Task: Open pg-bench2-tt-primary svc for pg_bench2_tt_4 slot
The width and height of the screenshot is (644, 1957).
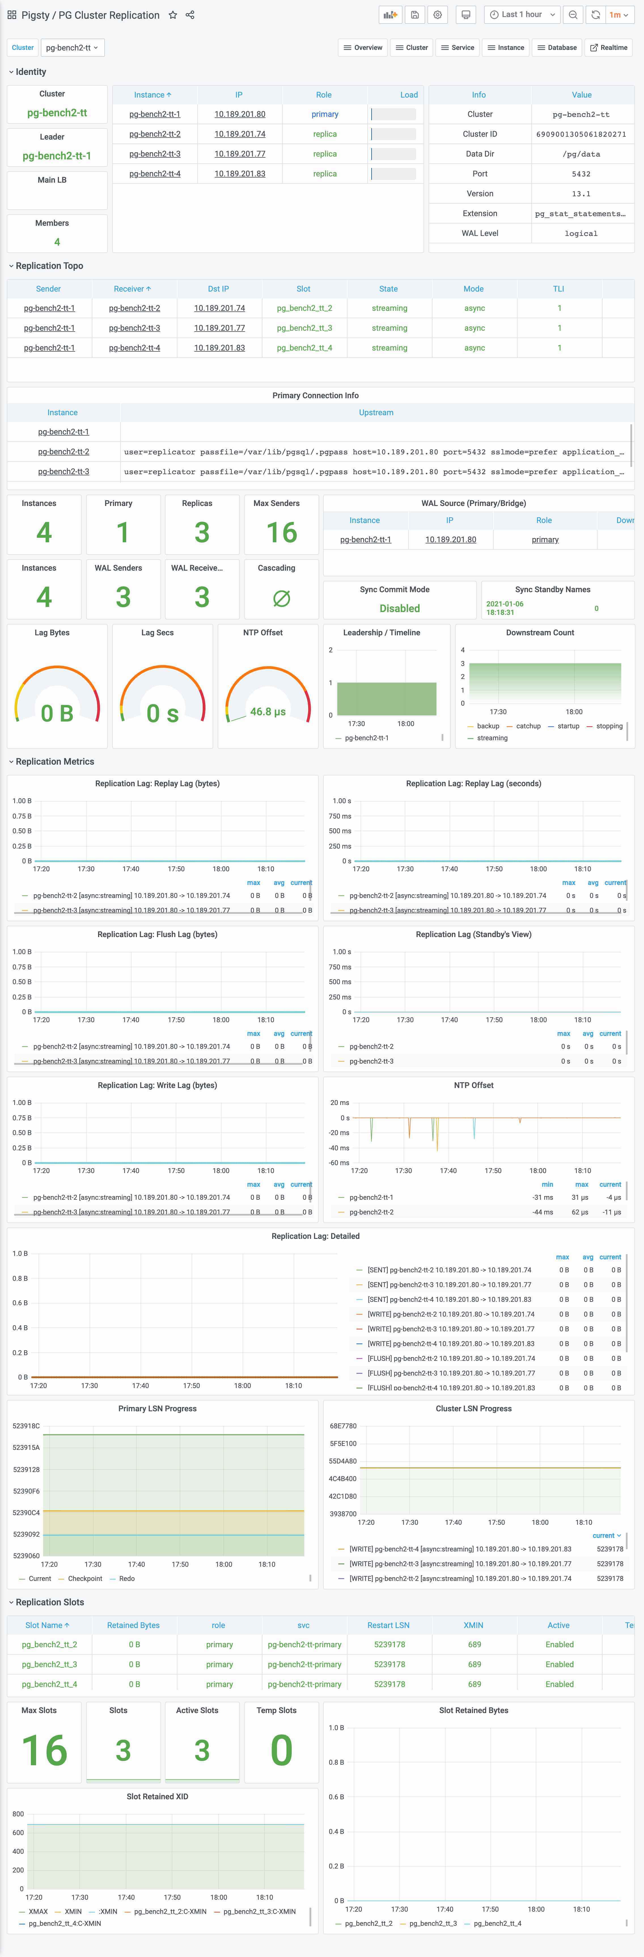Action: click(x=304, y=1684)
